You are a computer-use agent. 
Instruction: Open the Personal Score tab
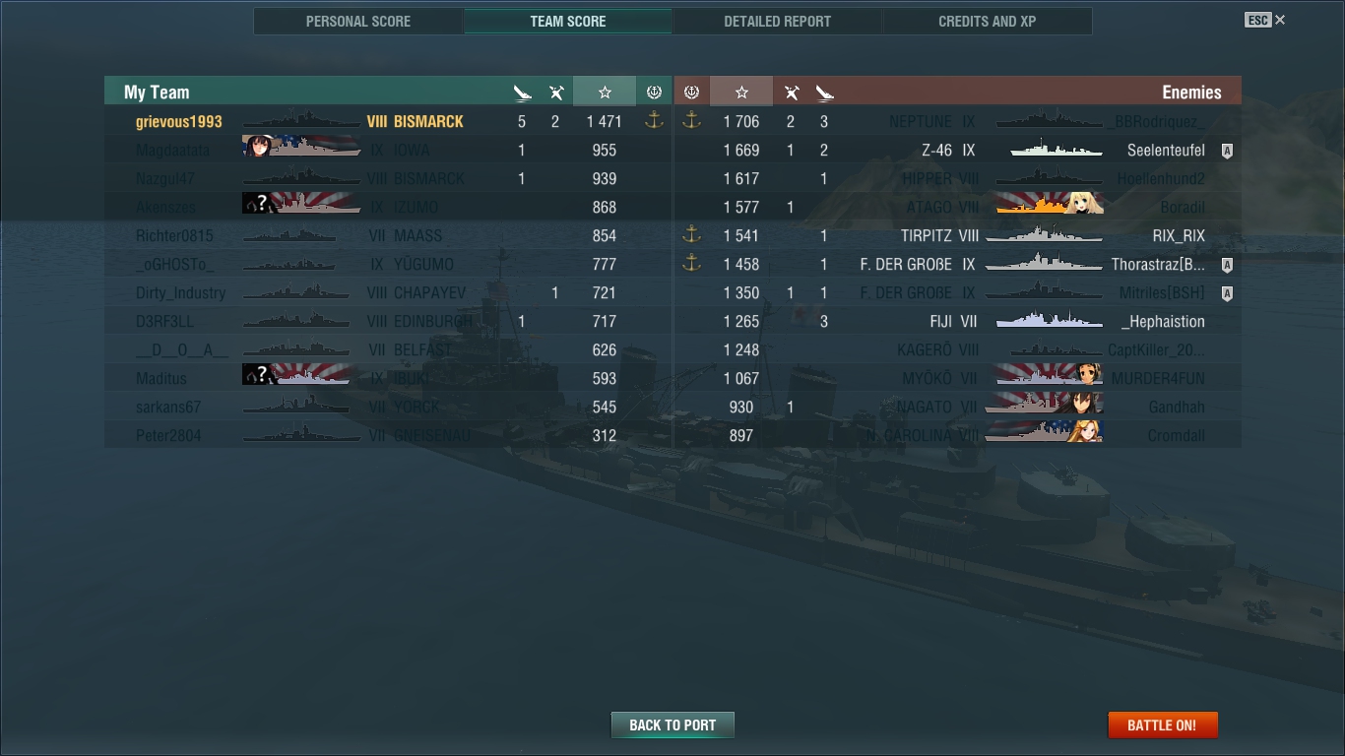358,21
